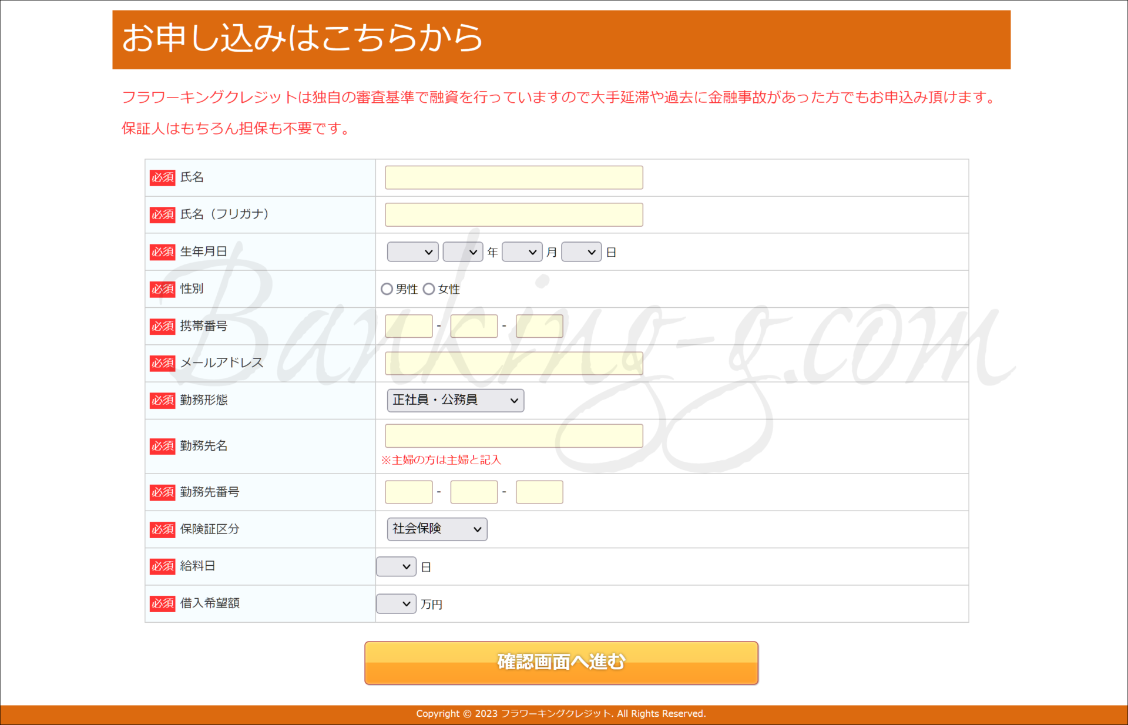Open the birth day dropdown
The image size is (1128, 725).
[x=581, y=252]
